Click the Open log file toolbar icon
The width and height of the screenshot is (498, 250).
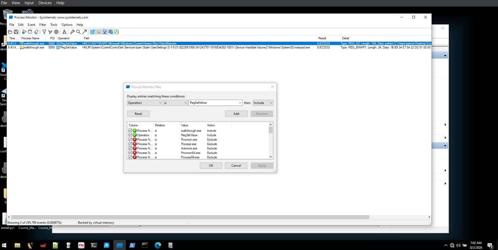pyautogui.click(x=10, y=32)
